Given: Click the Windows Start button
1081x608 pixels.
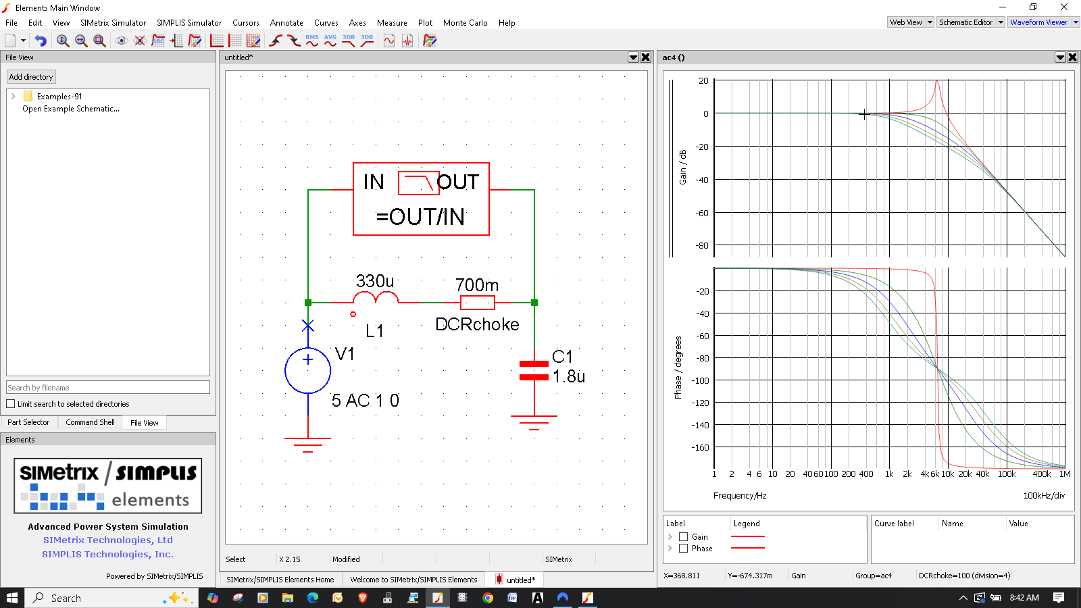Looking at the screenshot, I should [12, 598].
